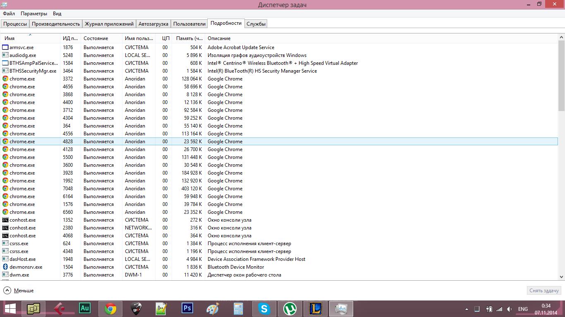This screenshot has height=317, width=565.
Task: Sort by the ИД процесса column header
Action: [x=70, y=38]
